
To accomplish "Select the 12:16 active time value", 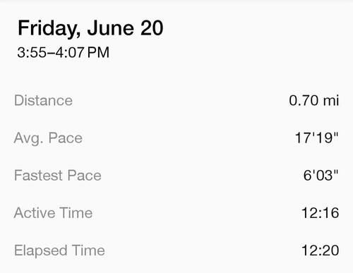I will point(321,213).
